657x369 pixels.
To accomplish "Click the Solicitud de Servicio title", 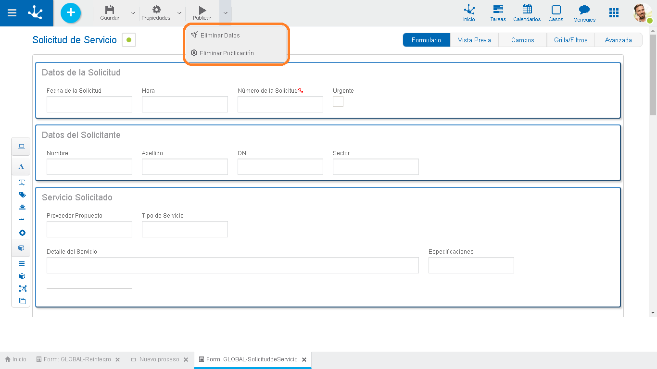I will tap(75, 40).
